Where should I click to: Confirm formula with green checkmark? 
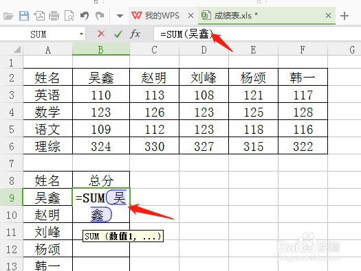click(118, 34)
